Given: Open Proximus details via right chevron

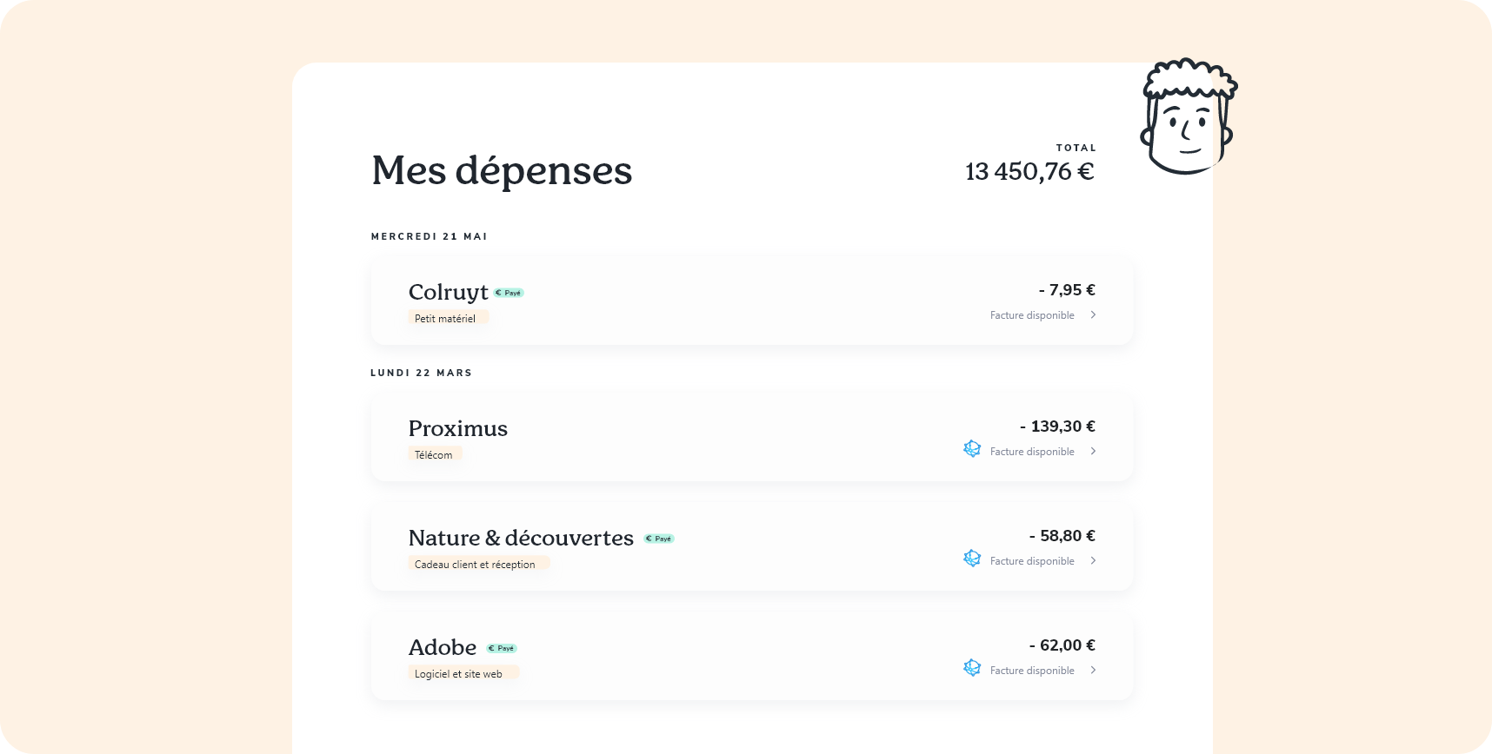Looking at the screenshot, I should coord(1093,452).
